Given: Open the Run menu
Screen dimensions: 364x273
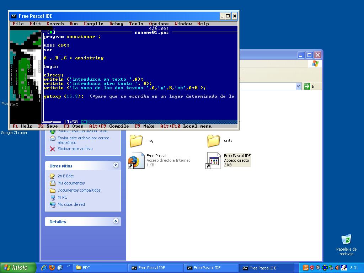Looking at the screenshot, I should point(74,24).
